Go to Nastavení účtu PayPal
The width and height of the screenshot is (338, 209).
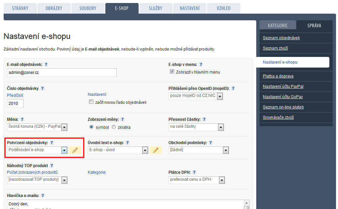(283, 87)
